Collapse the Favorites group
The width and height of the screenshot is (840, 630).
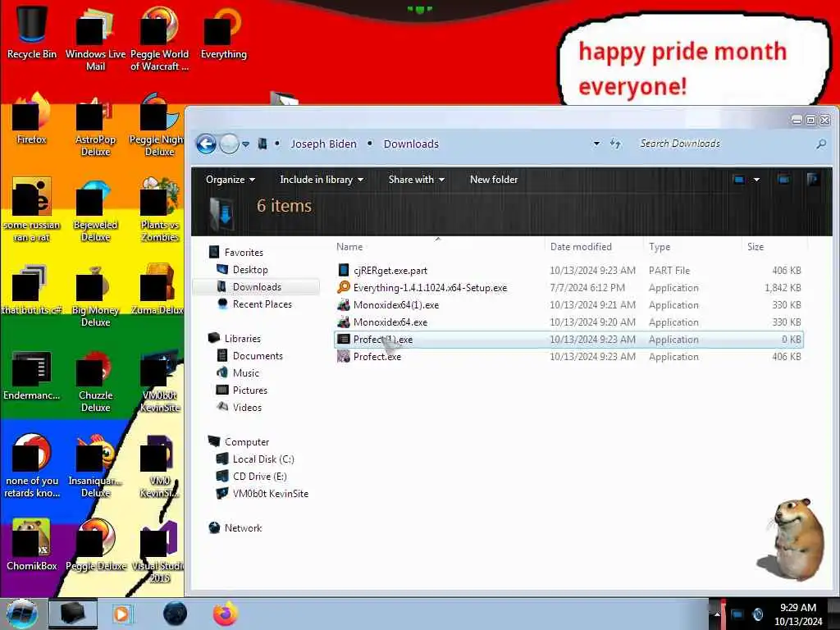(x=244, y=253)
